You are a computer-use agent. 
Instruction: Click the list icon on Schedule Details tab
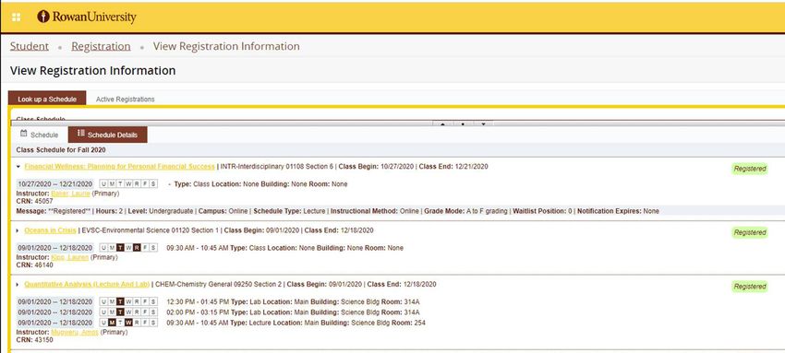click(x=81, y=134)
